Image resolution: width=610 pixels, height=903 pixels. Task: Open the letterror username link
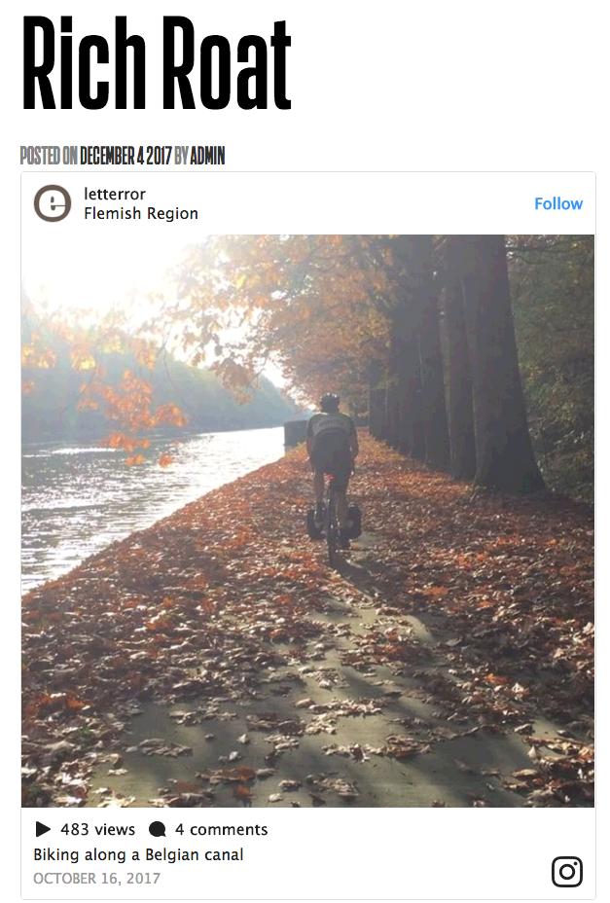point(115,194)
